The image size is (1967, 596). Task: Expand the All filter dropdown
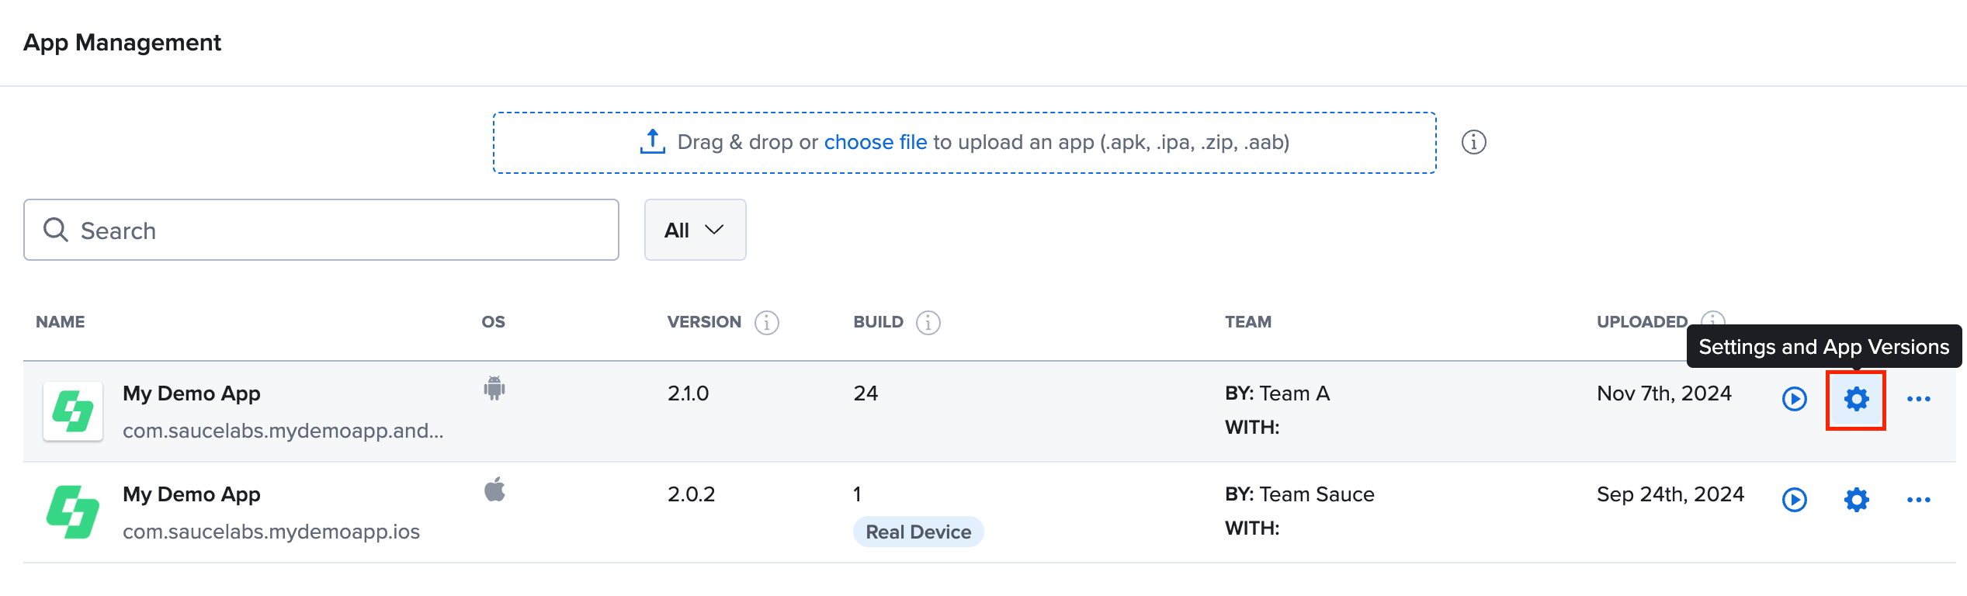(x=695, y=230)
